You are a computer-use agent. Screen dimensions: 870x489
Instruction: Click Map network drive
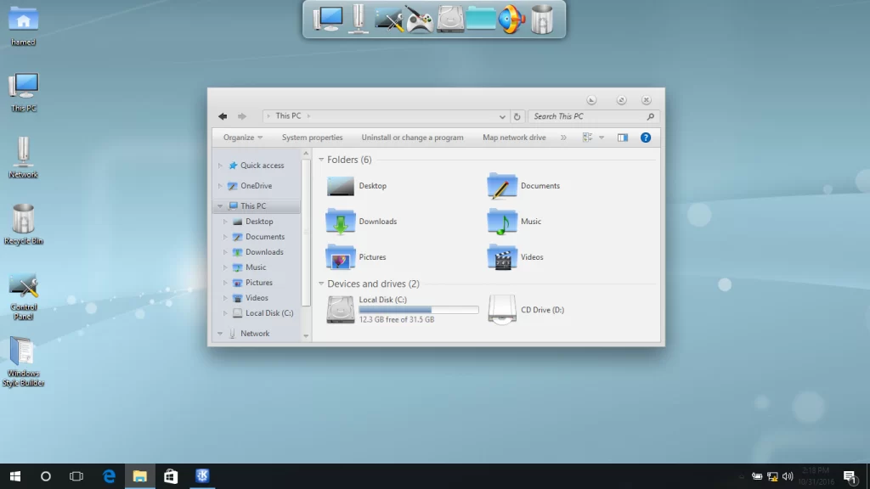point(514,138)
